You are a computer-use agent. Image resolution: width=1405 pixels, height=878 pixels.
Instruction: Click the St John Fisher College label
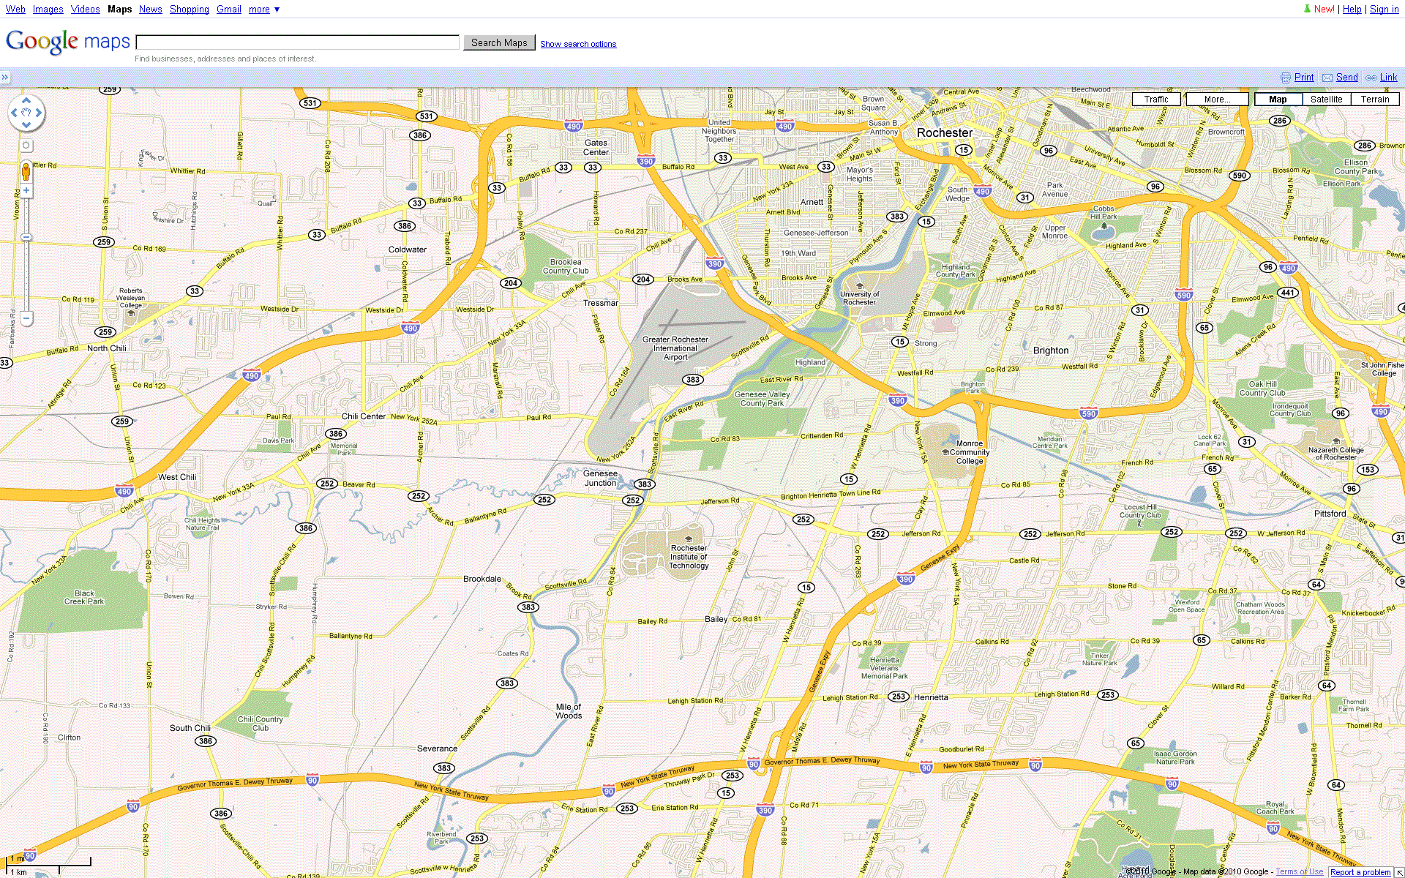tap(1382, 369)
